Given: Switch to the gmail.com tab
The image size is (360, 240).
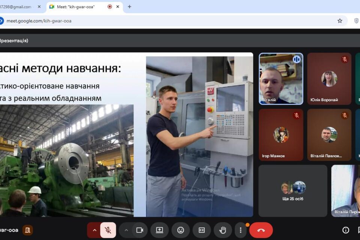Looking at the screenshot, I should pos(21,7).
